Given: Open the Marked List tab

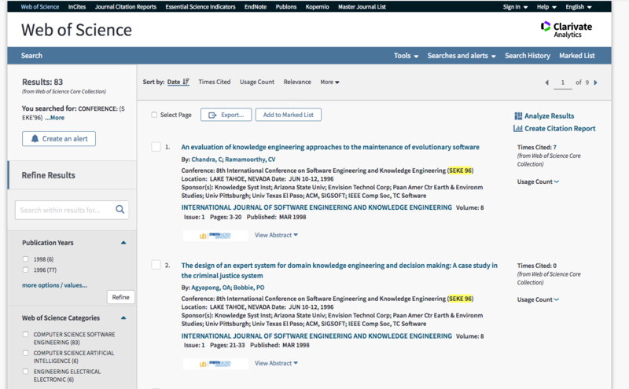Looking at the screenshot, I should (x=576, y=56).
